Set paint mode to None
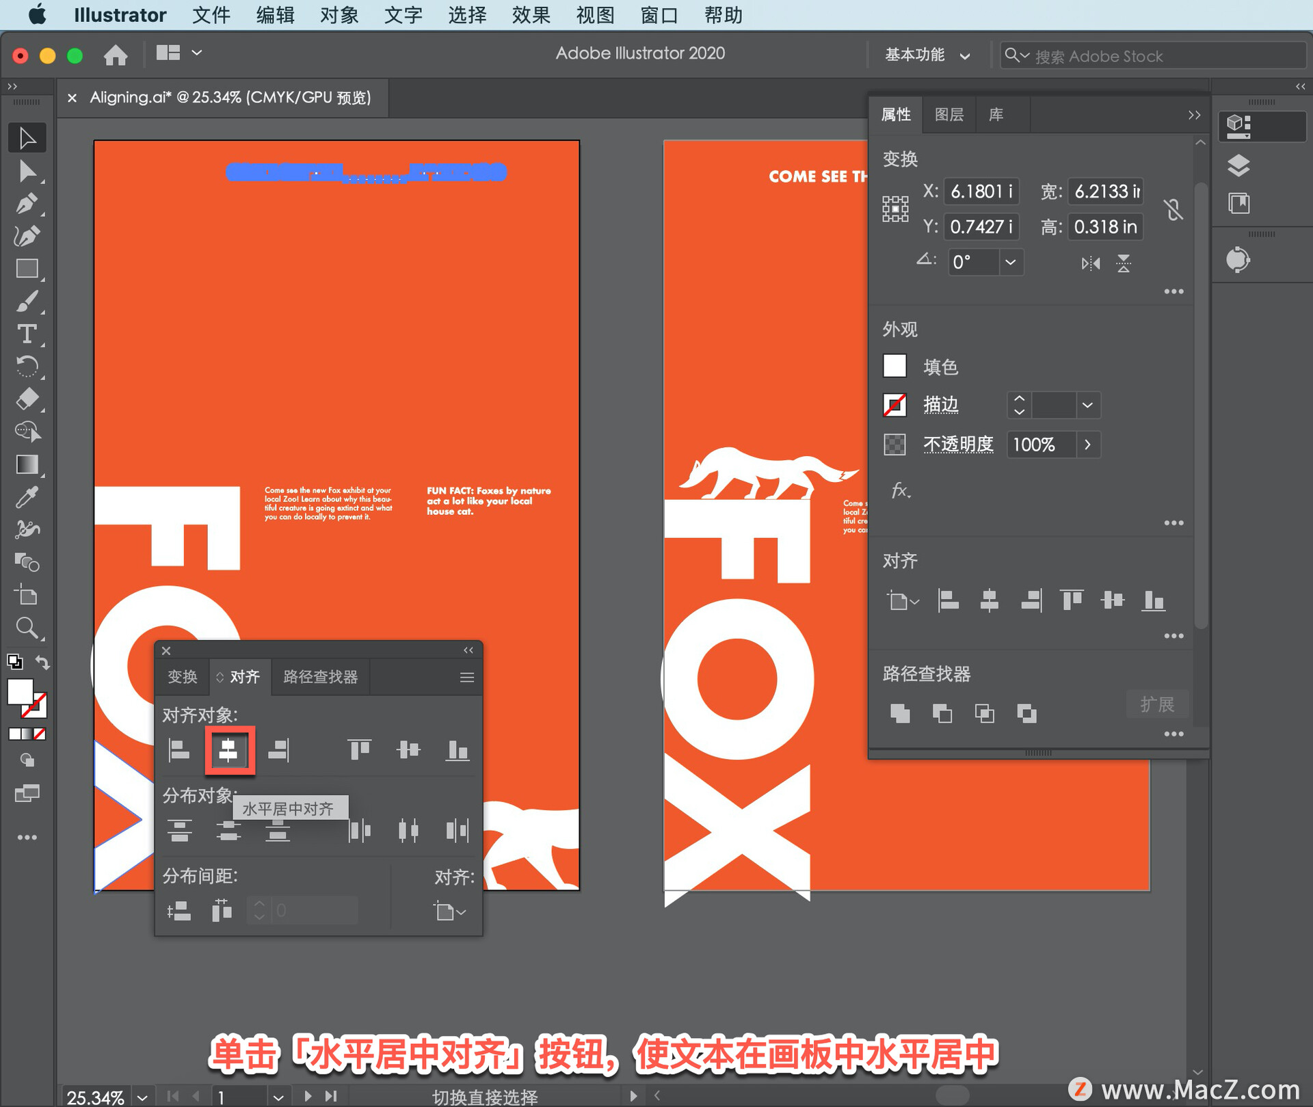Screen dimensions: 1313x1107 coord(40,734)
